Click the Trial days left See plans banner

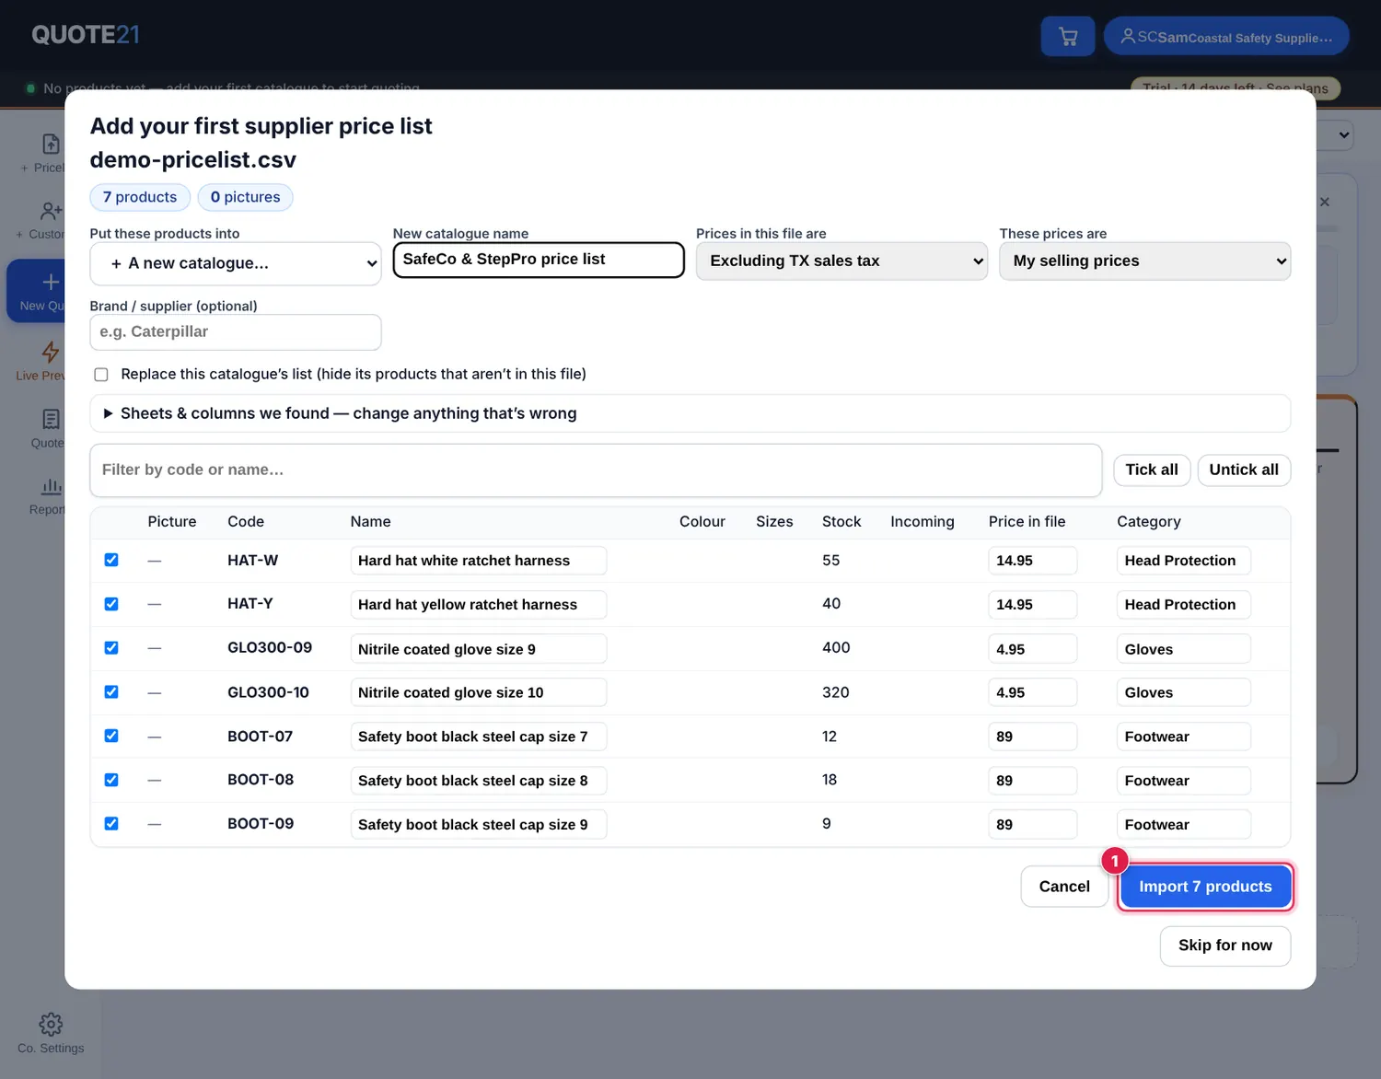[x=1236, y=88]
